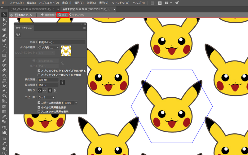Click the pattern name 名前 input field
248x155 pixels.
click(62, 42)
